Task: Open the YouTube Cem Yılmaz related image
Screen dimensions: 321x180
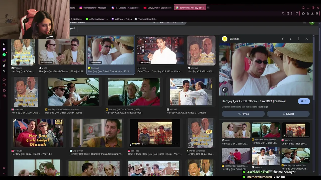Action: [296, 130]
